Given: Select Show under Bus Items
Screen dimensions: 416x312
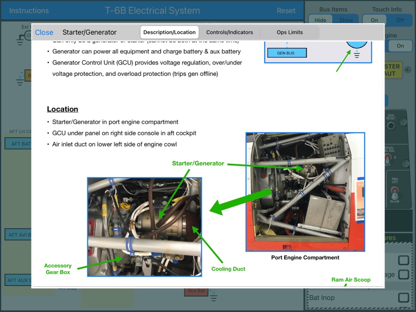Looking at the screenshot, I should [x=346, y=20].
